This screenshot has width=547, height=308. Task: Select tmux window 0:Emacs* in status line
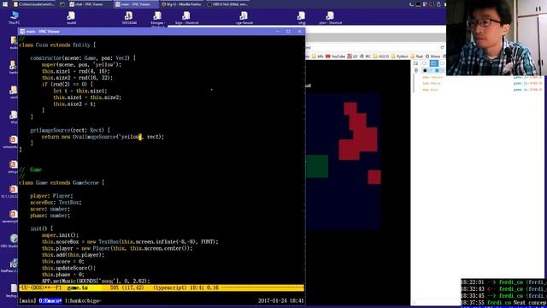pos(50,300)
